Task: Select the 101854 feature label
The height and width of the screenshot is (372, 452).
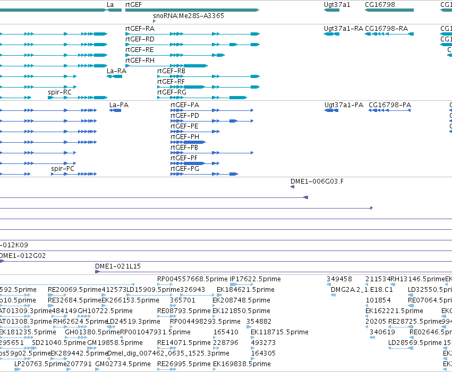Action: point(378,300)
